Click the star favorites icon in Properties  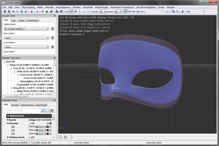(47, 110)
